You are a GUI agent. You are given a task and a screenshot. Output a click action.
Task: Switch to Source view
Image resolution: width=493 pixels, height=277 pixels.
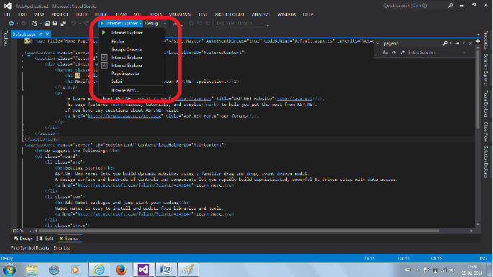click(x=69, y=239)
